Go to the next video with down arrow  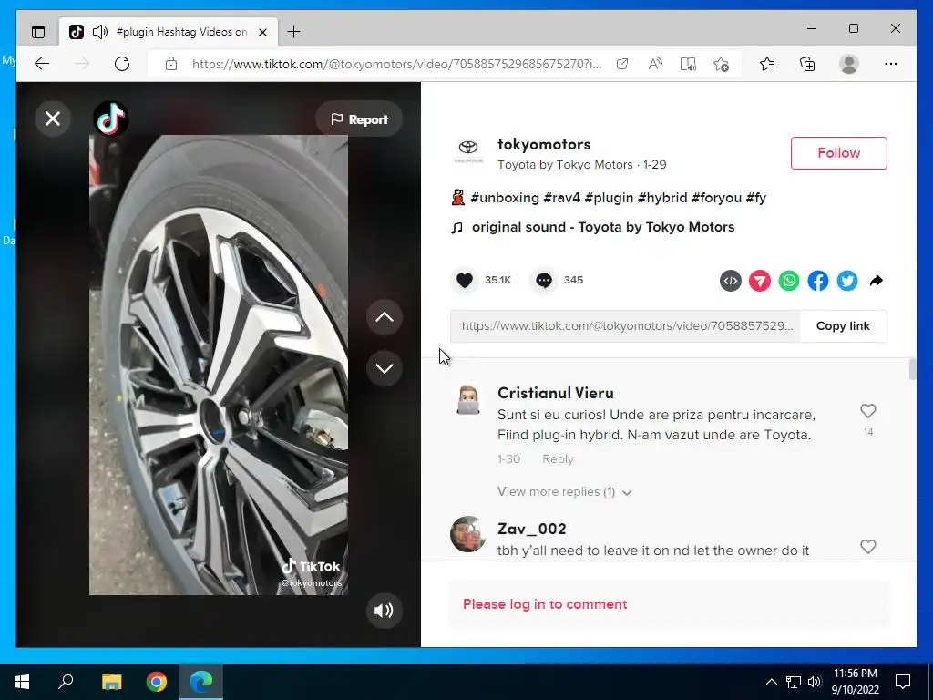pos(384,368)
